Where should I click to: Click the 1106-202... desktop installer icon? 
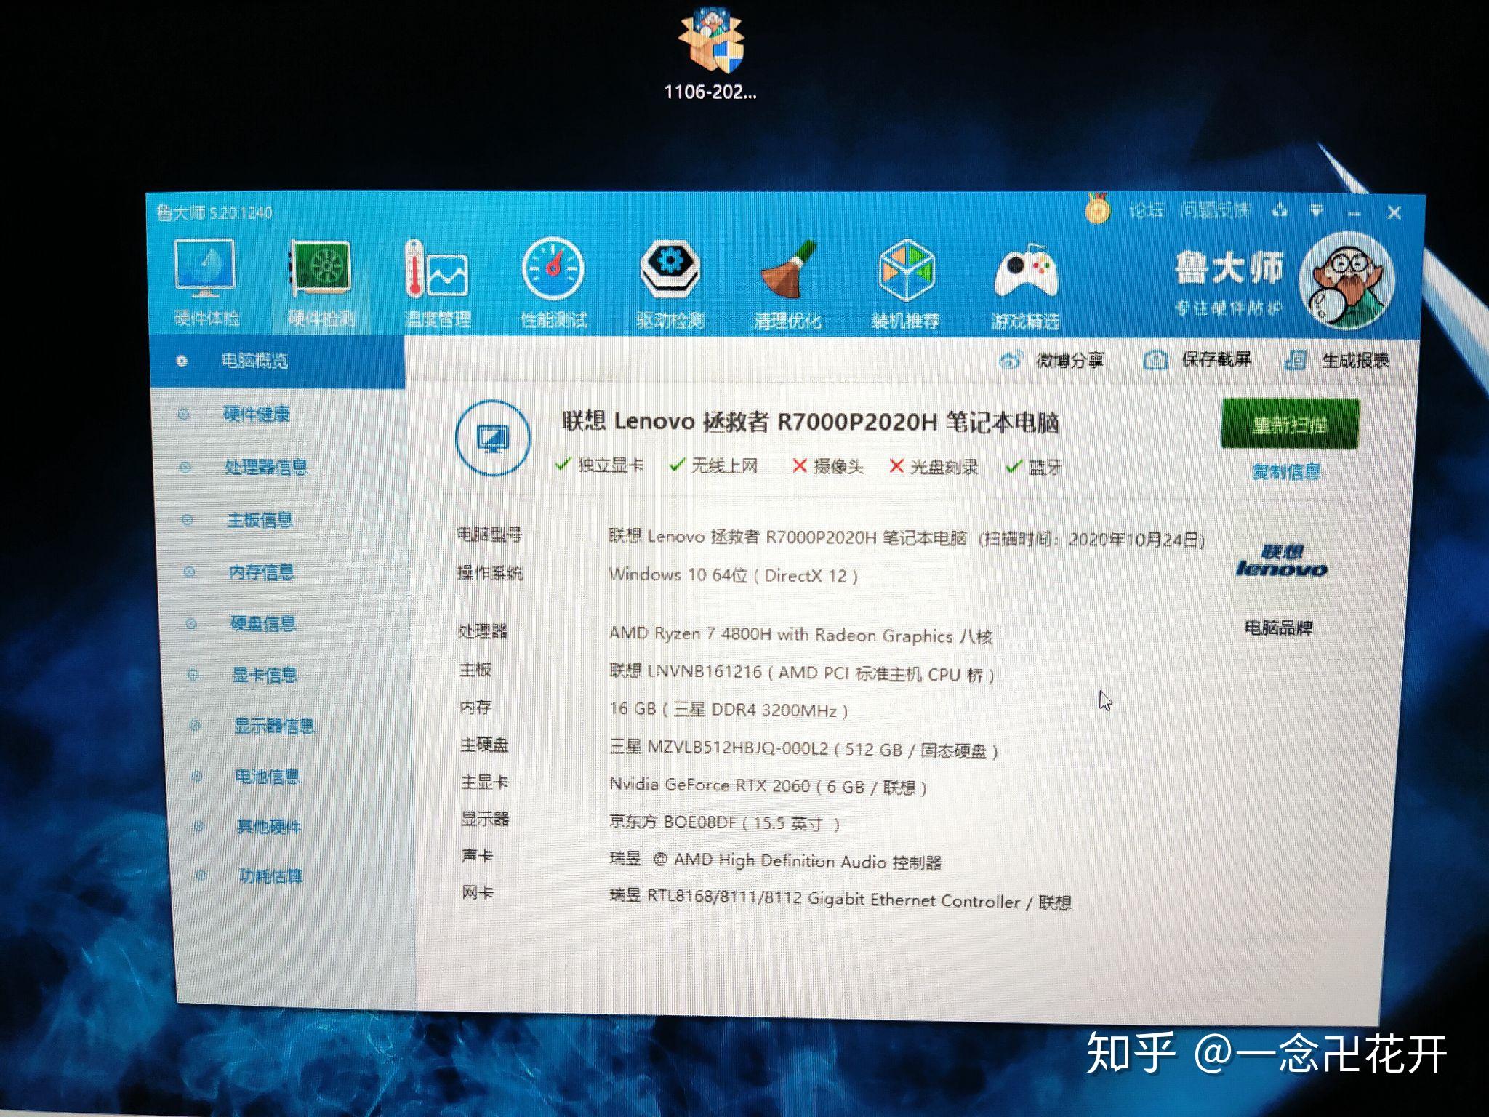[710, 55]
